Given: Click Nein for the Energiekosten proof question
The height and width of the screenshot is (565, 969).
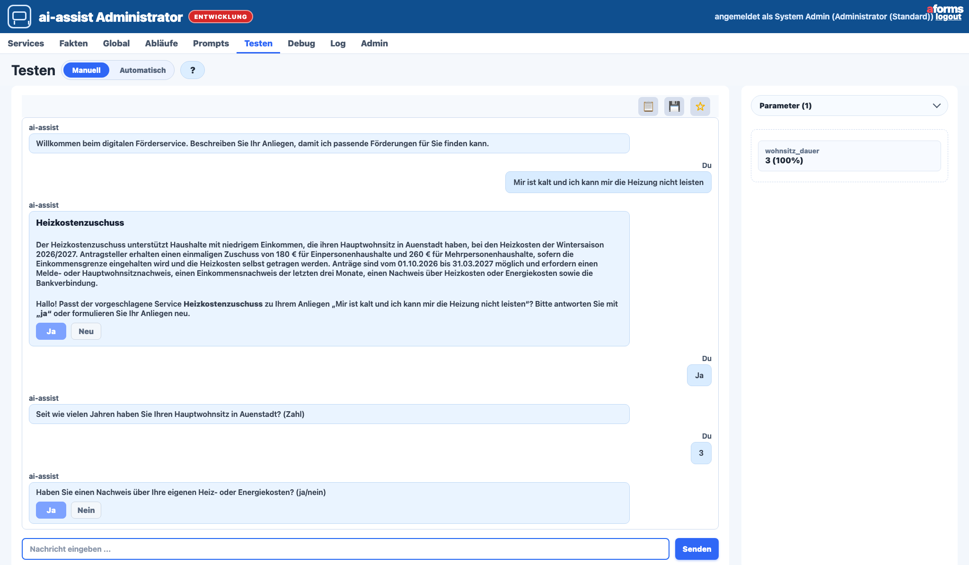Looking at the screenshot, I should point(86,510).
